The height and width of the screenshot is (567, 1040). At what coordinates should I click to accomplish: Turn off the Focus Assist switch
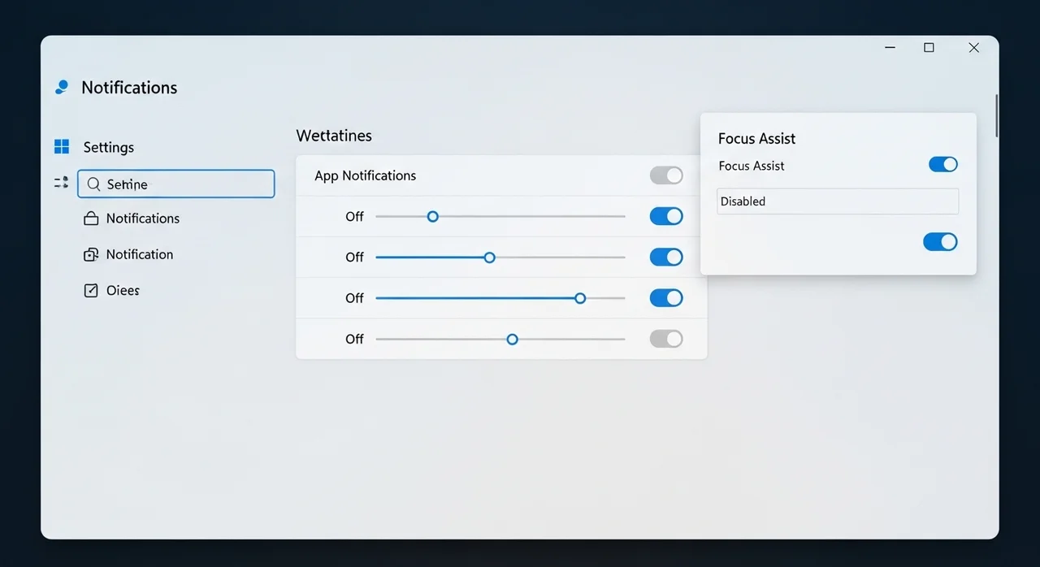click(x=942, y=165)
